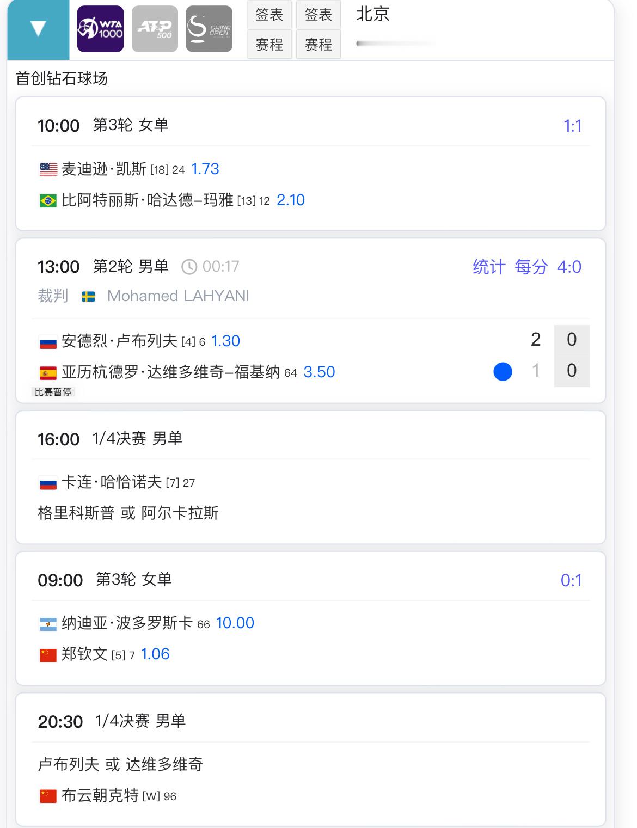
Task: Open the WTA 1000 tournament logo
Action: pos(100,29)
